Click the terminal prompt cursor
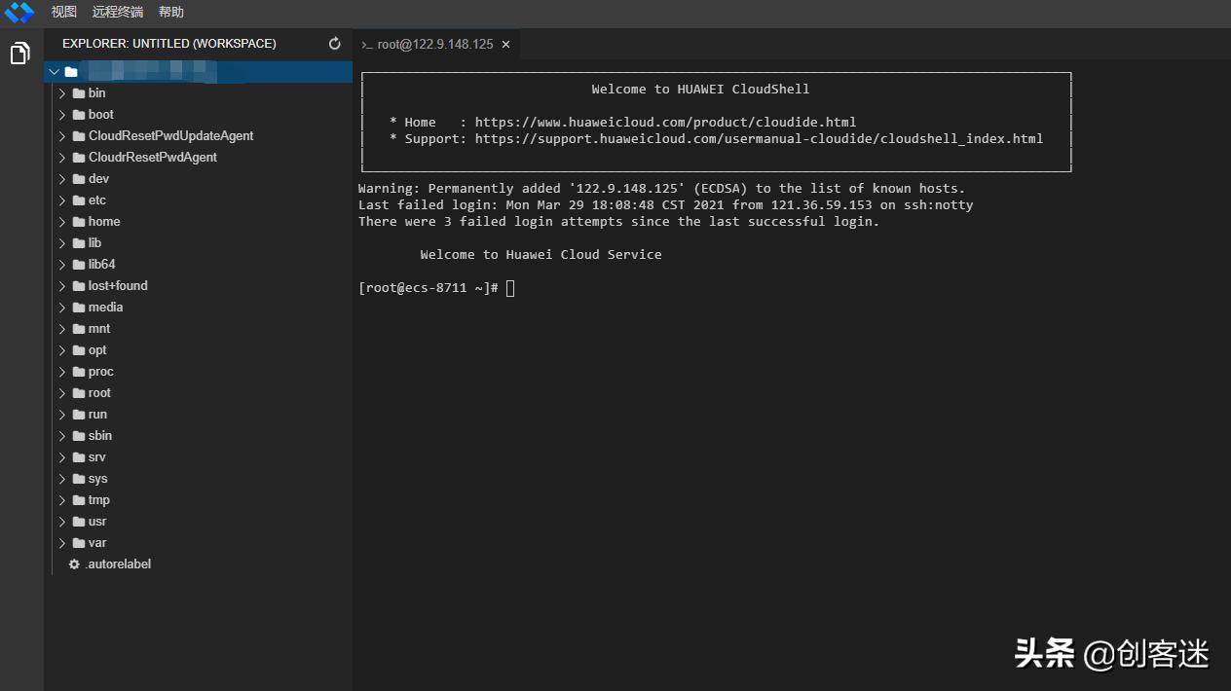The width and height of the screenshot is (1231, 691). 510,288
